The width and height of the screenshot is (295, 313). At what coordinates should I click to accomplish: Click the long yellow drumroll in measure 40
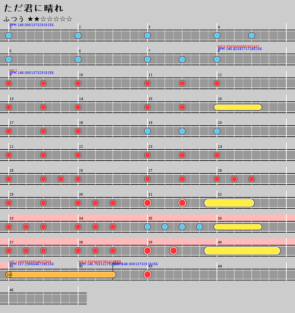click(242, 251)
